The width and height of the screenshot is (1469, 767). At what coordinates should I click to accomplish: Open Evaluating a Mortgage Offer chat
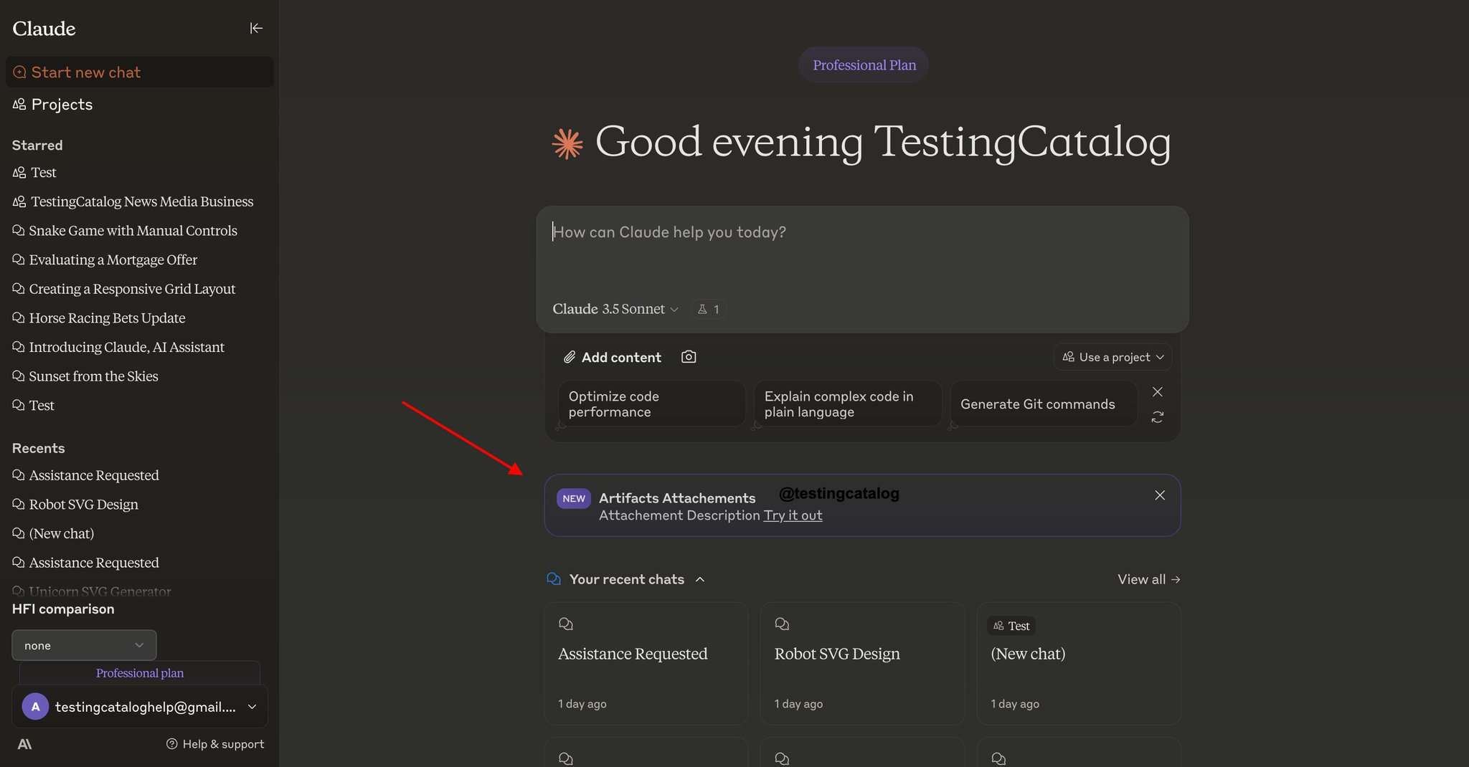coord(105,259)
